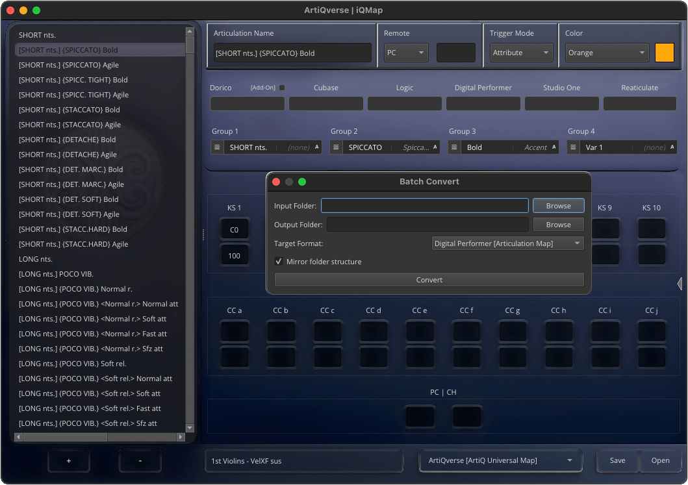Save the current articulation map
Viewport: 688px width, 485px height.
(x=617, y=460)
